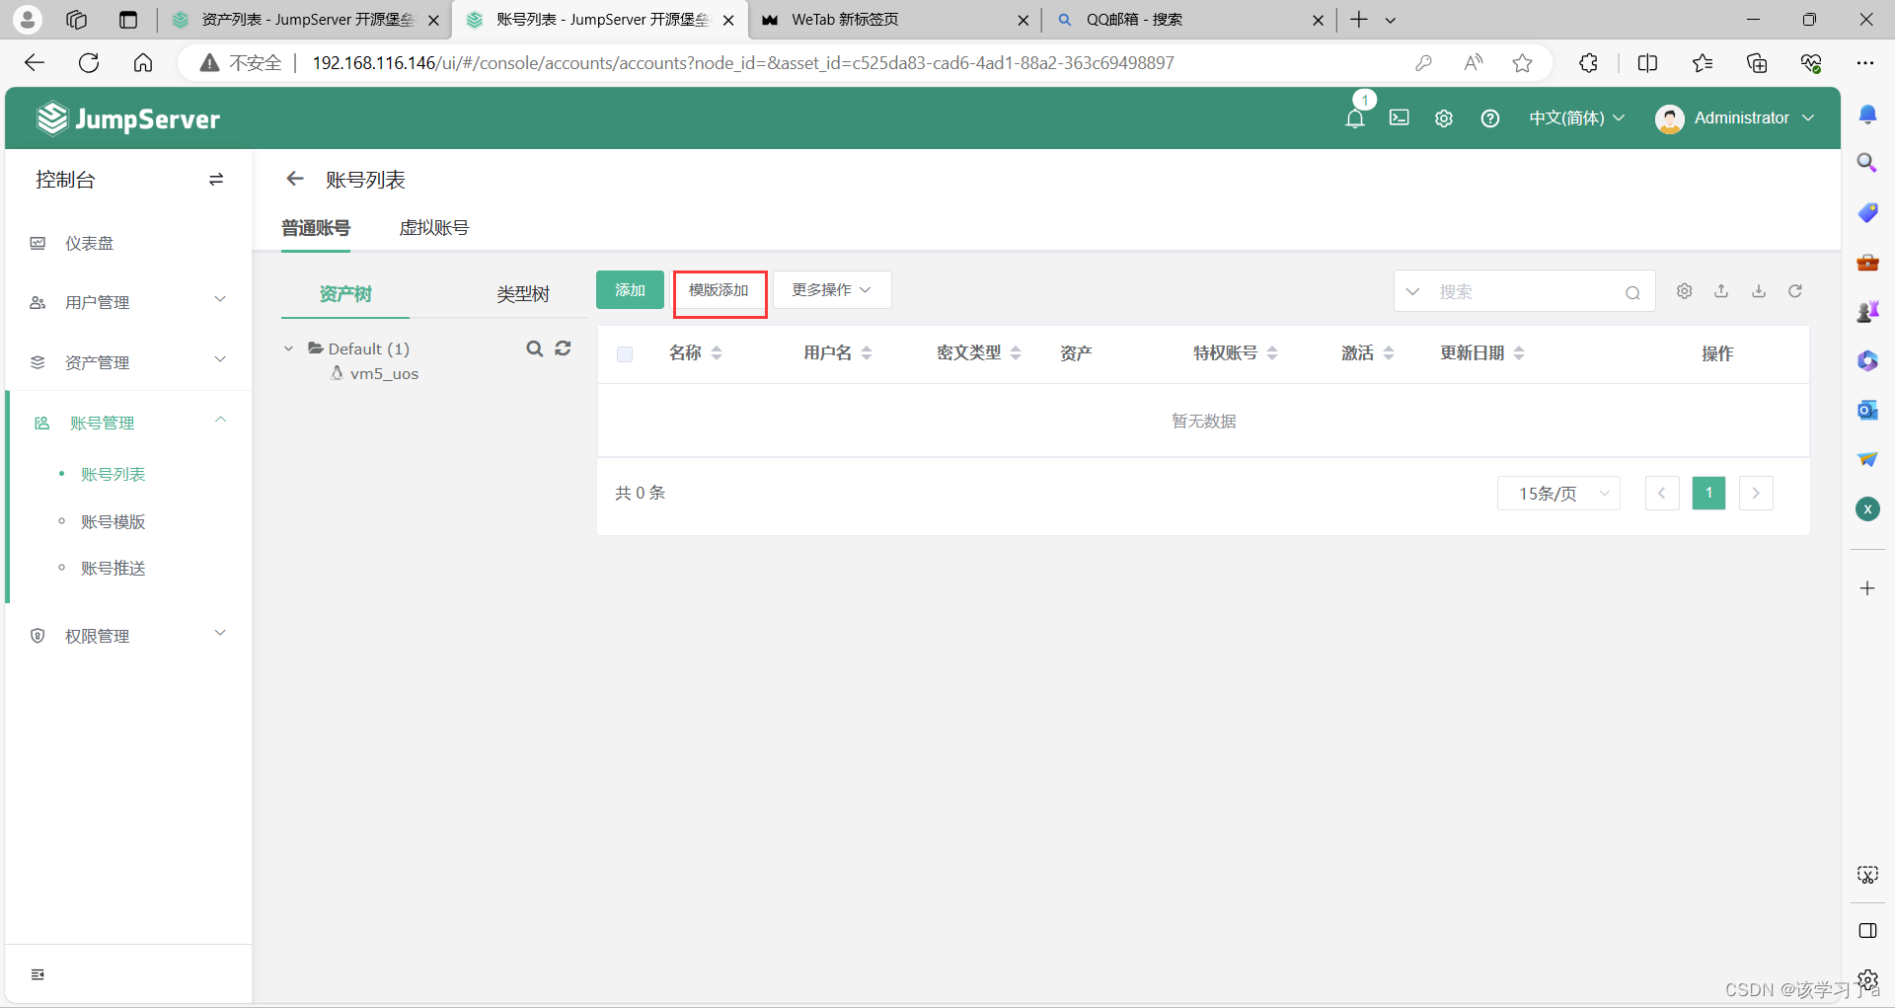
Task: Open 账号推送 in sidebar
Action: coord(113,568)
